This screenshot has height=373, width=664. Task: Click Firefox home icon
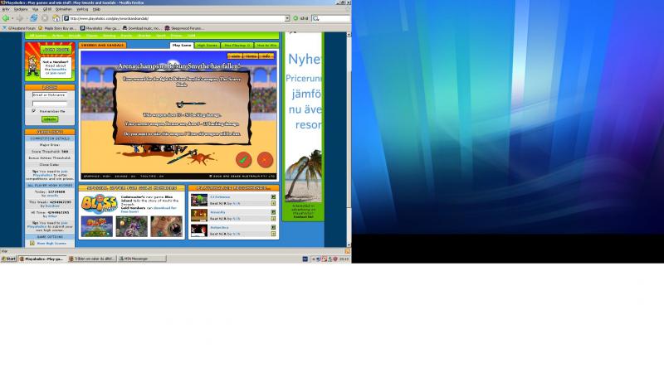click(x=56, y=18)
